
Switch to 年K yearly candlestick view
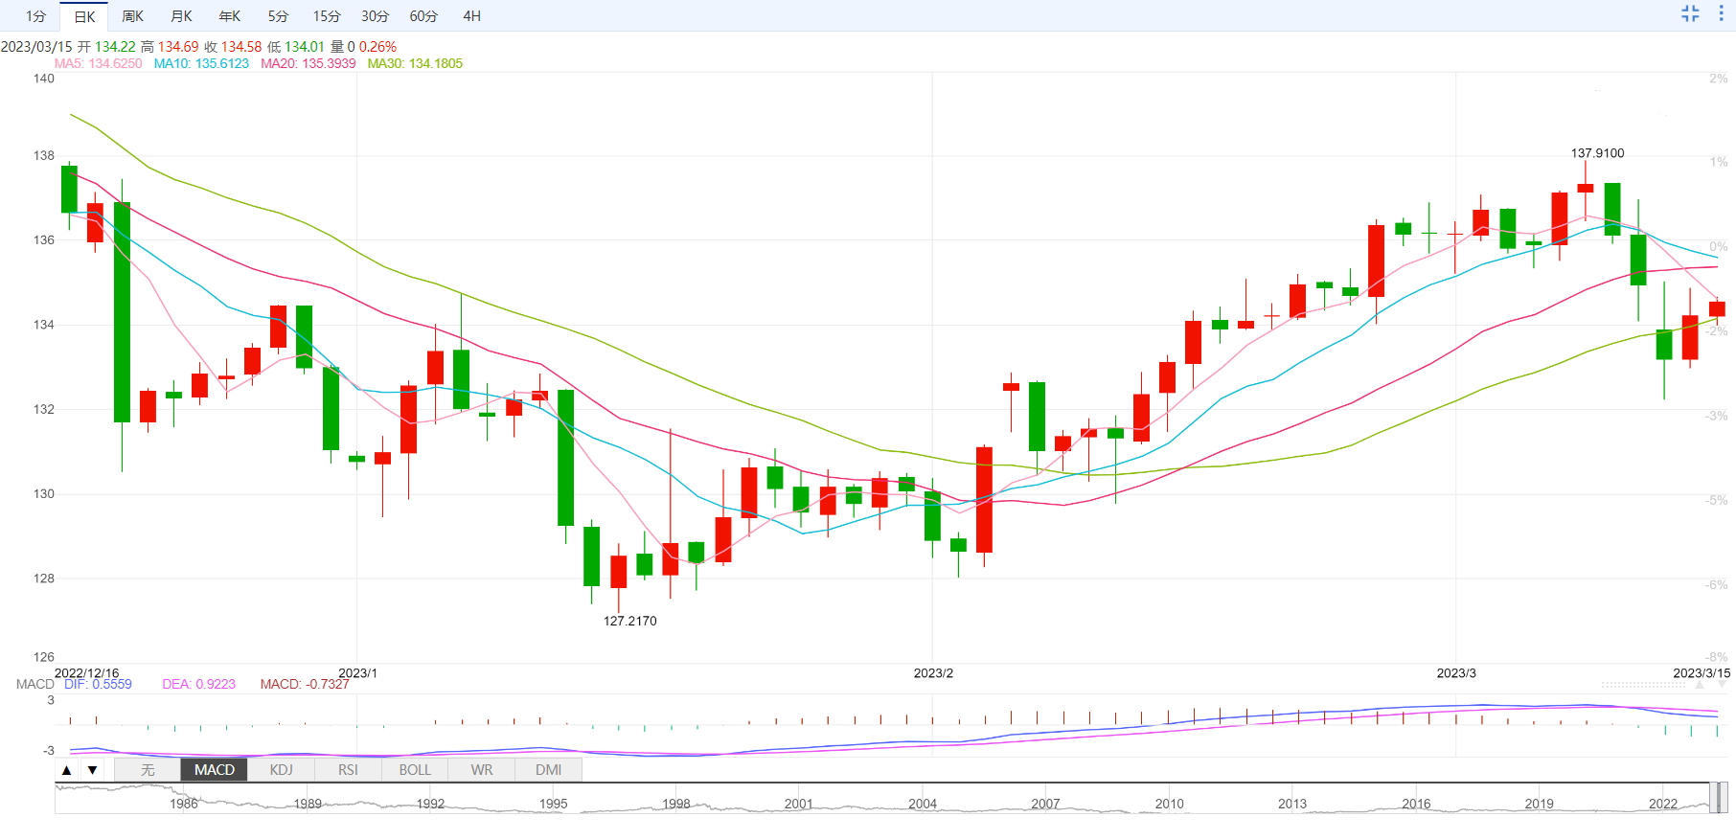tap(230, 16)
